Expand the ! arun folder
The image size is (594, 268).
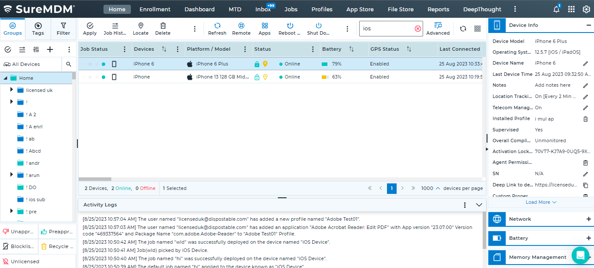pos(12,175)
